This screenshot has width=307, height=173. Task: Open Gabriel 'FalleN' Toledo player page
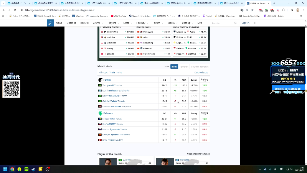pos(114,101)
